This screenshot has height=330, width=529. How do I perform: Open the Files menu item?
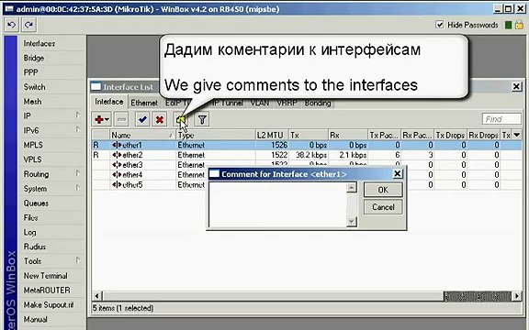point(30,217)
